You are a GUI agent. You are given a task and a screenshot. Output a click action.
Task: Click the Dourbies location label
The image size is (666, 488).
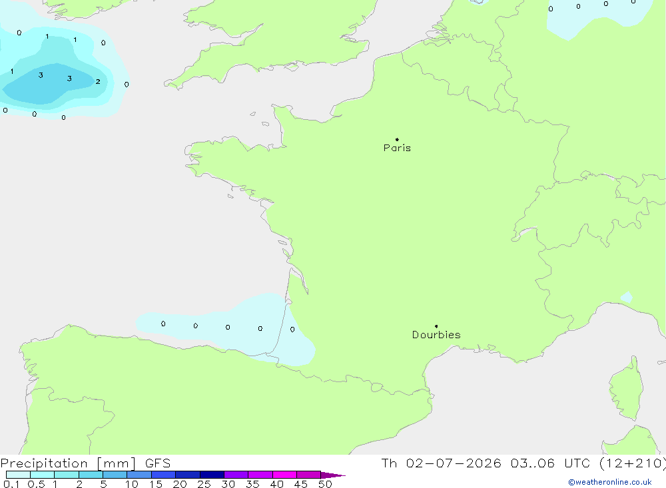coord(436,335)
